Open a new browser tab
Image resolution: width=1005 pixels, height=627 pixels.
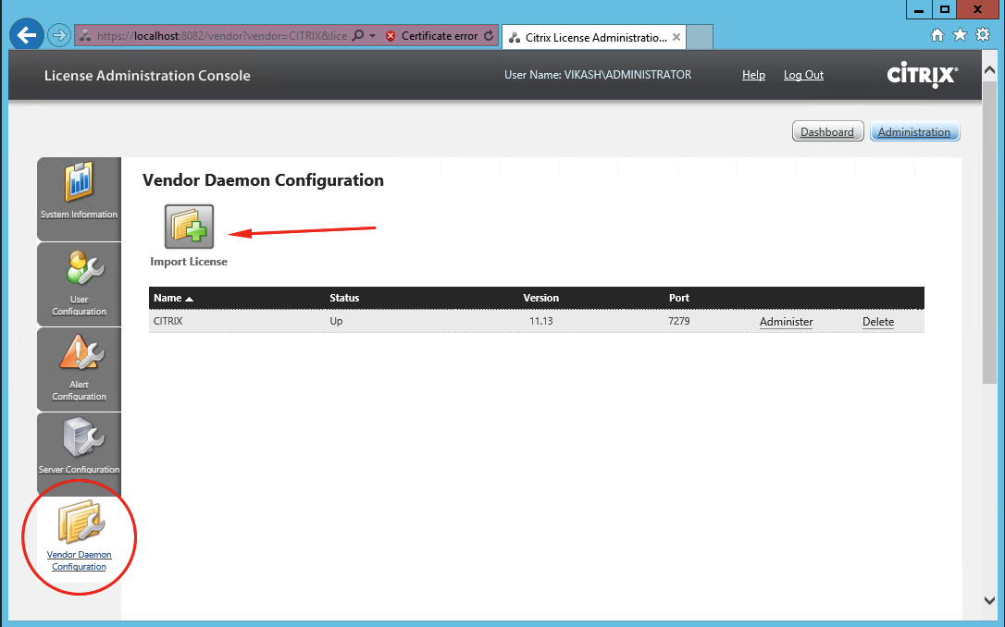coord(700,37)
